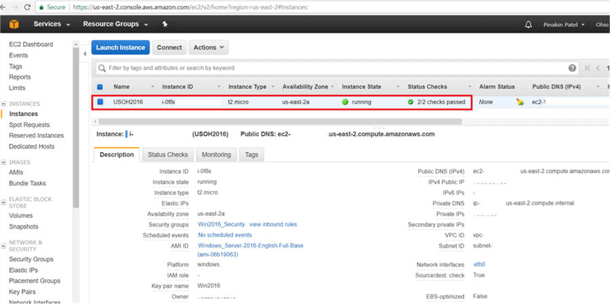Screen dimensions: 610x304
Task: Open Events in the sidebar
Action: coord(18,55)
